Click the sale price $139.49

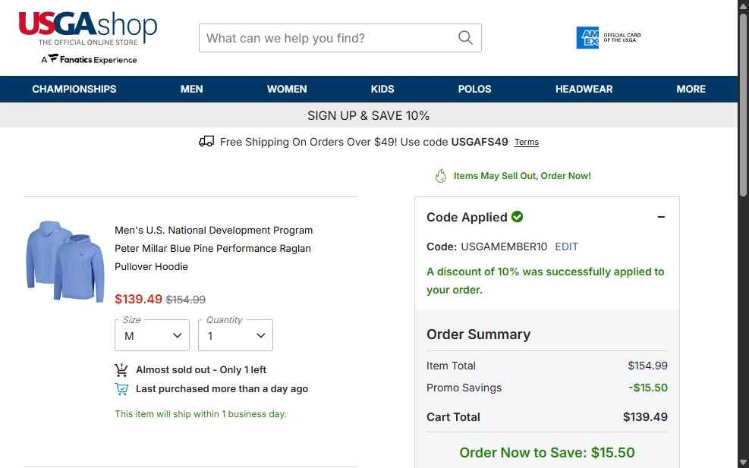(x=139, y=299)
